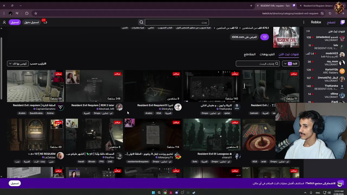Image resolution: width=347 pixels, height=195 pixels.
Task: Select the Solo tag under xNana11
Action: (195, 162)
